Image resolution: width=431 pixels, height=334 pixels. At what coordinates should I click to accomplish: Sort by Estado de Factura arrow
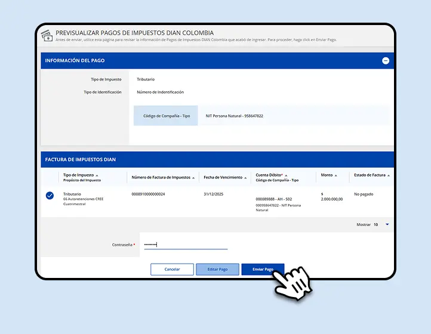pyautogui.click(x=389, y=175)
